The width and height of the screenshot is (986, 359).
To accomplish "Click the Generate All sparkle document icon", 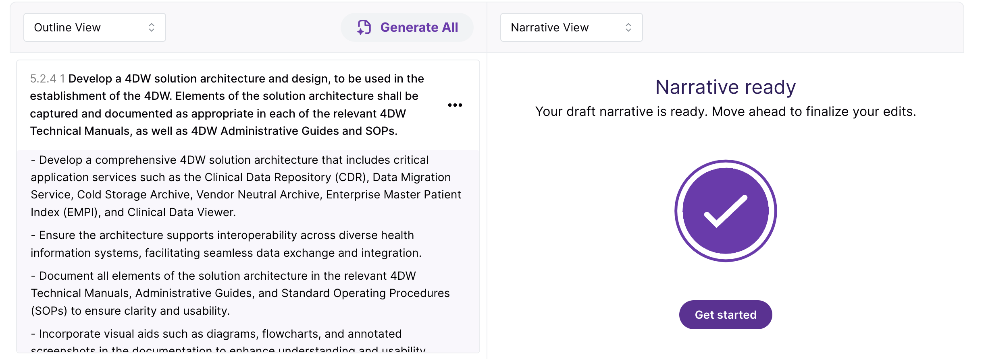I will [364, 27].
